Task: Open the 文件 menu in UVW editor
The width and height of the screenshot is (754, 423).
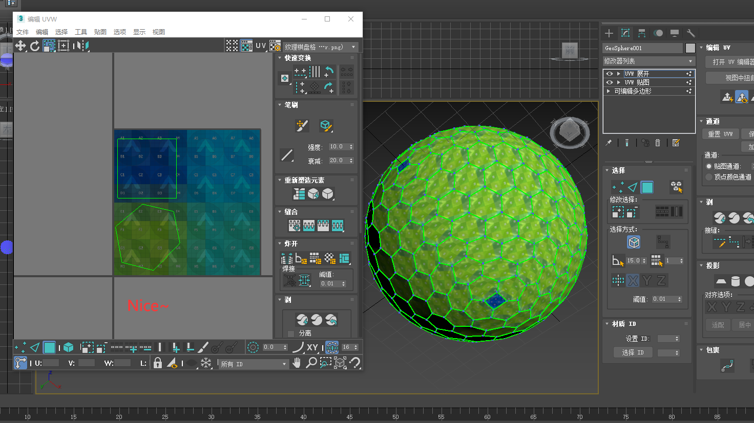Action: [x=23, y=32]
